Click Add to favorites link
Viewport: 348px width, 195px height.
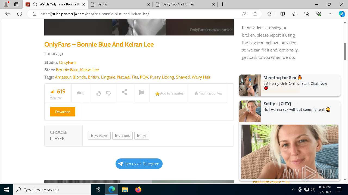click(169, 93)
